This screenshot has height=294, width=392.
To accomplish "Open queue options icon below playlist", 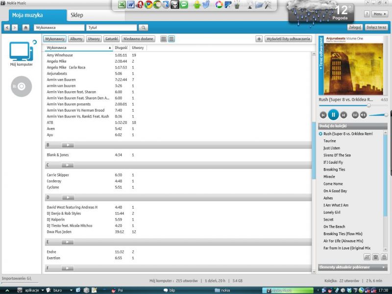I will (x=367, y=257).
